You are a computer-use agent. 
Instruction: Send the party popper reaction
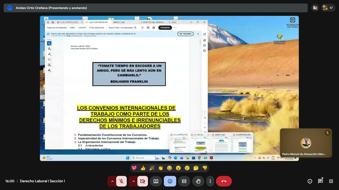(152, 168)
